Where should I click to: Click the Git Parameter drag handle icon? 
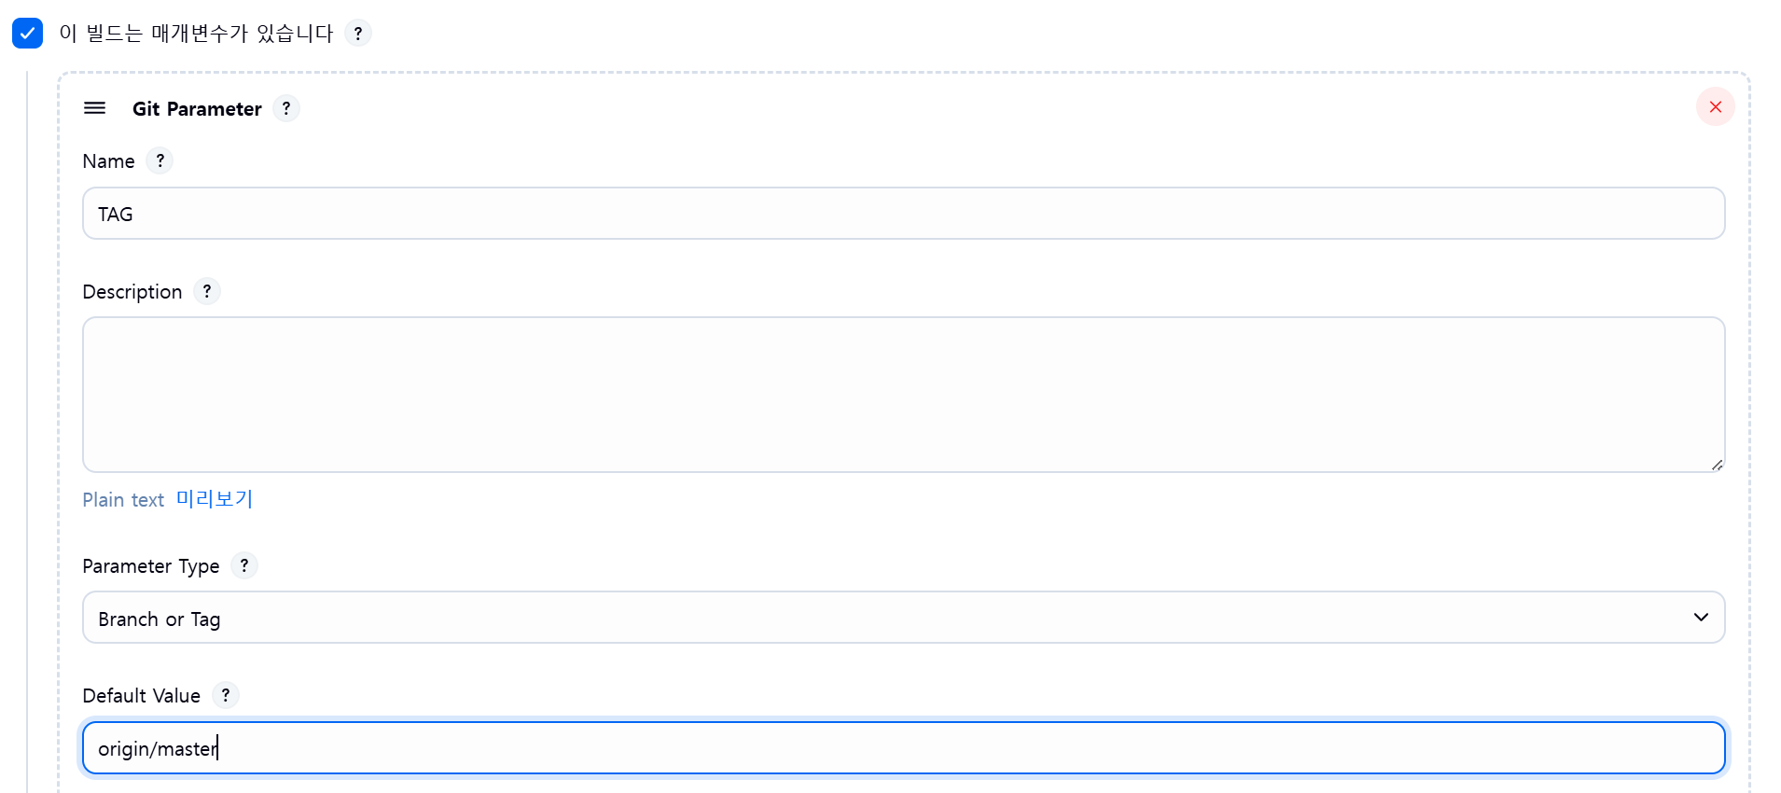point(95,108)
